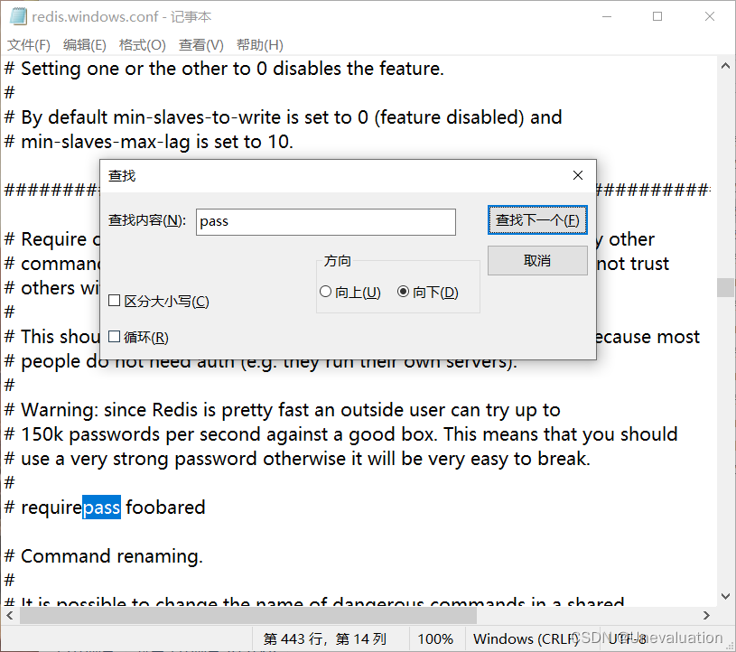Viewport: 736px width, 652px height.
Task: Click the line '# min-slaves-max-lag is set to 10.'
Action: click(149, 142)
